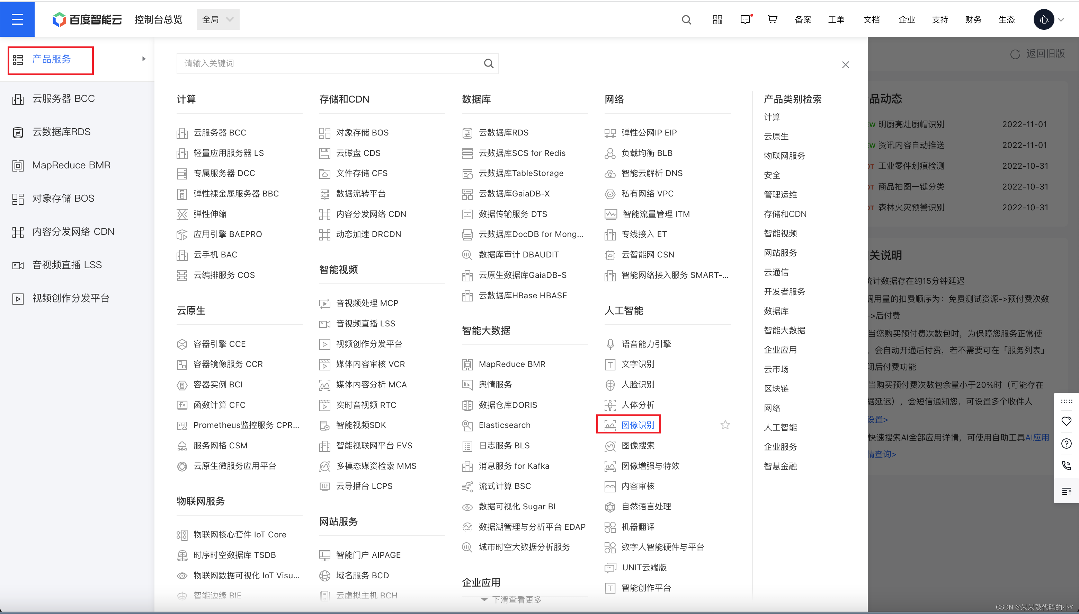
Task: Open Elasticsearch service link
Action: 504,425
